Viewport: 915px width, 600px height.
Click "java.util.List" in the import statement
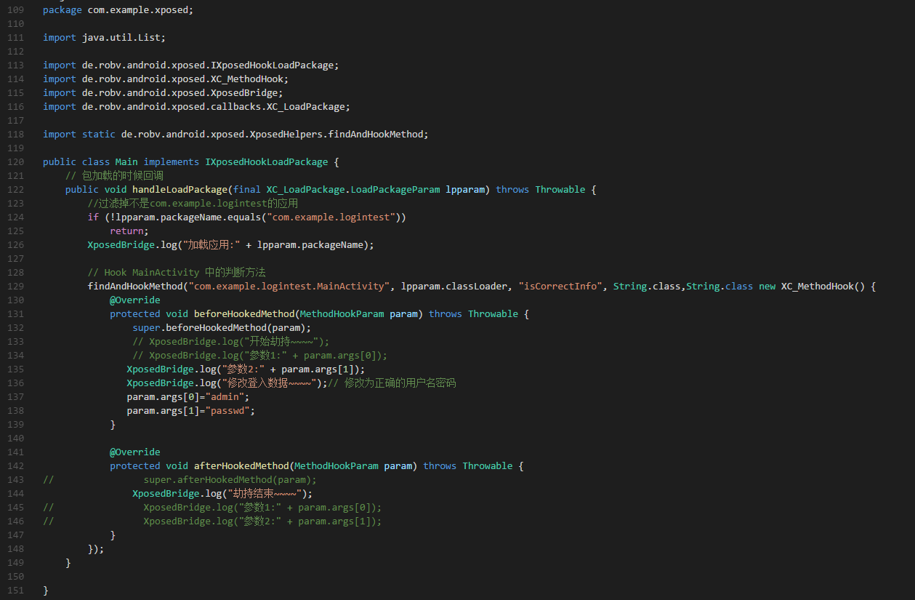(x=121, y=38)
